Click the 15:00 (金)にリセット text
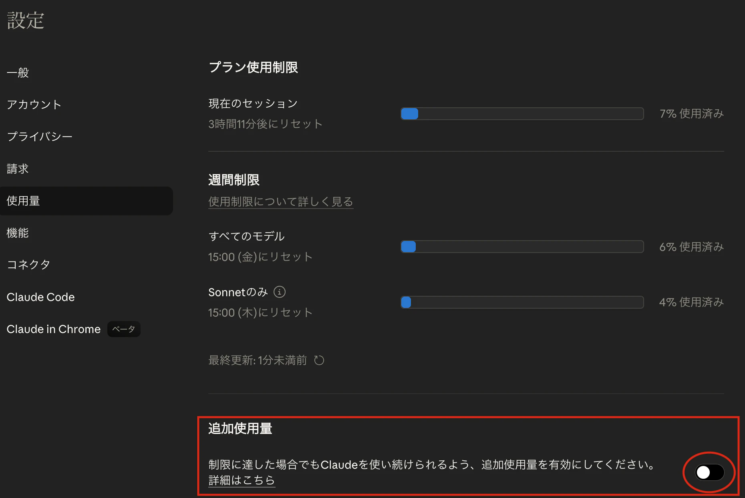 (260, 257)
